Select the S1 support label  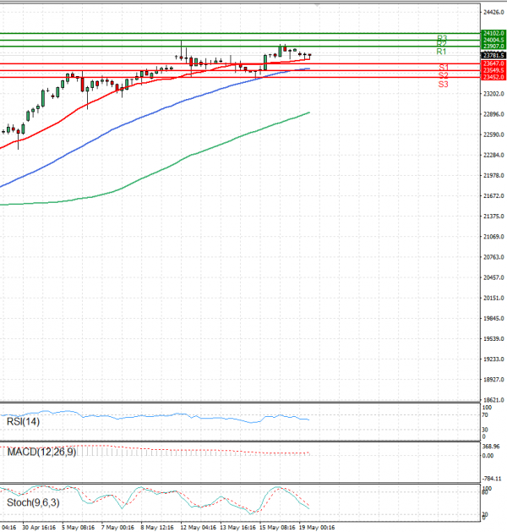click(443, 67)
